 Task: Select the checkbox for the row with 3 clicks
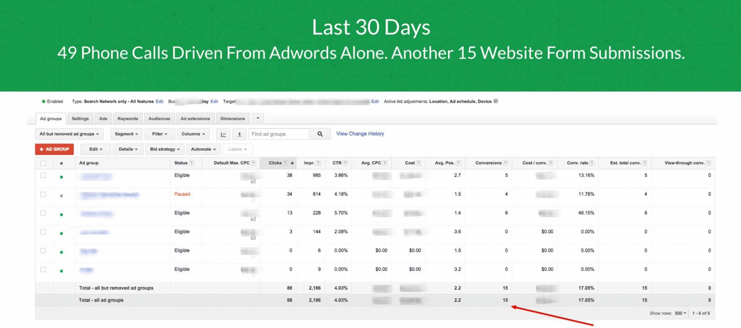(43, 232)
